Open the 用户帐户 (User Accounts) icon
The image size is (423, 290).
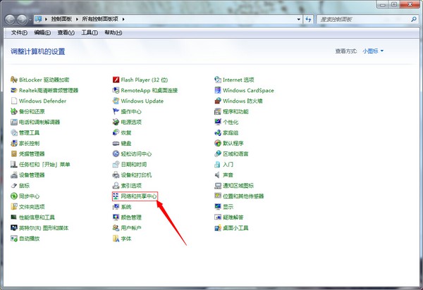tap(116, 228)
